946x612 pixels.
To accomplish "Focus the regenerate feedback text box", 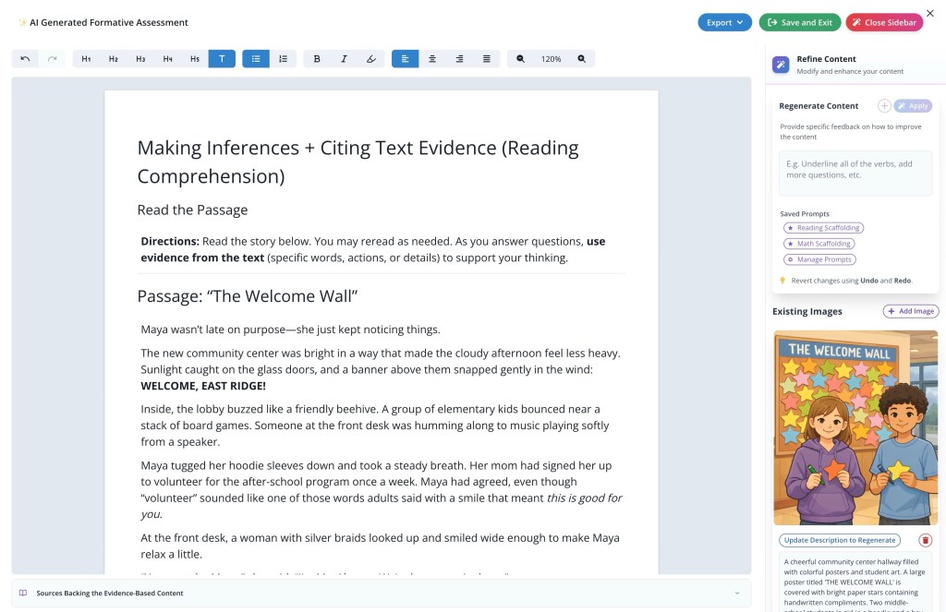I will click(x=855, y=173).
